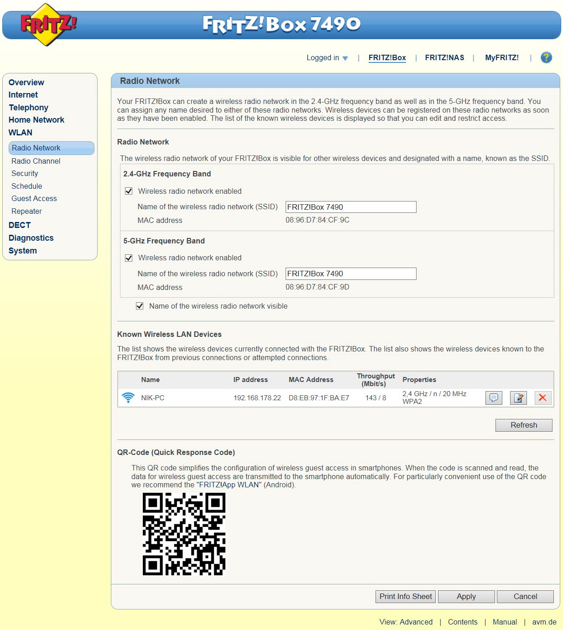Click the Refresh button

tap(524, 425)
